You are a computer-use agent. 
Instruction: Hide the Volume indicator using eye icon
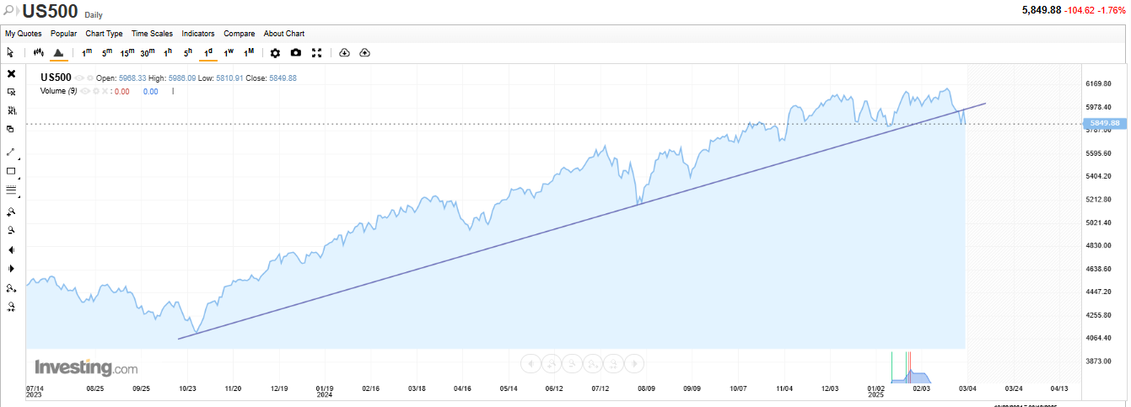tap(86, 91)
